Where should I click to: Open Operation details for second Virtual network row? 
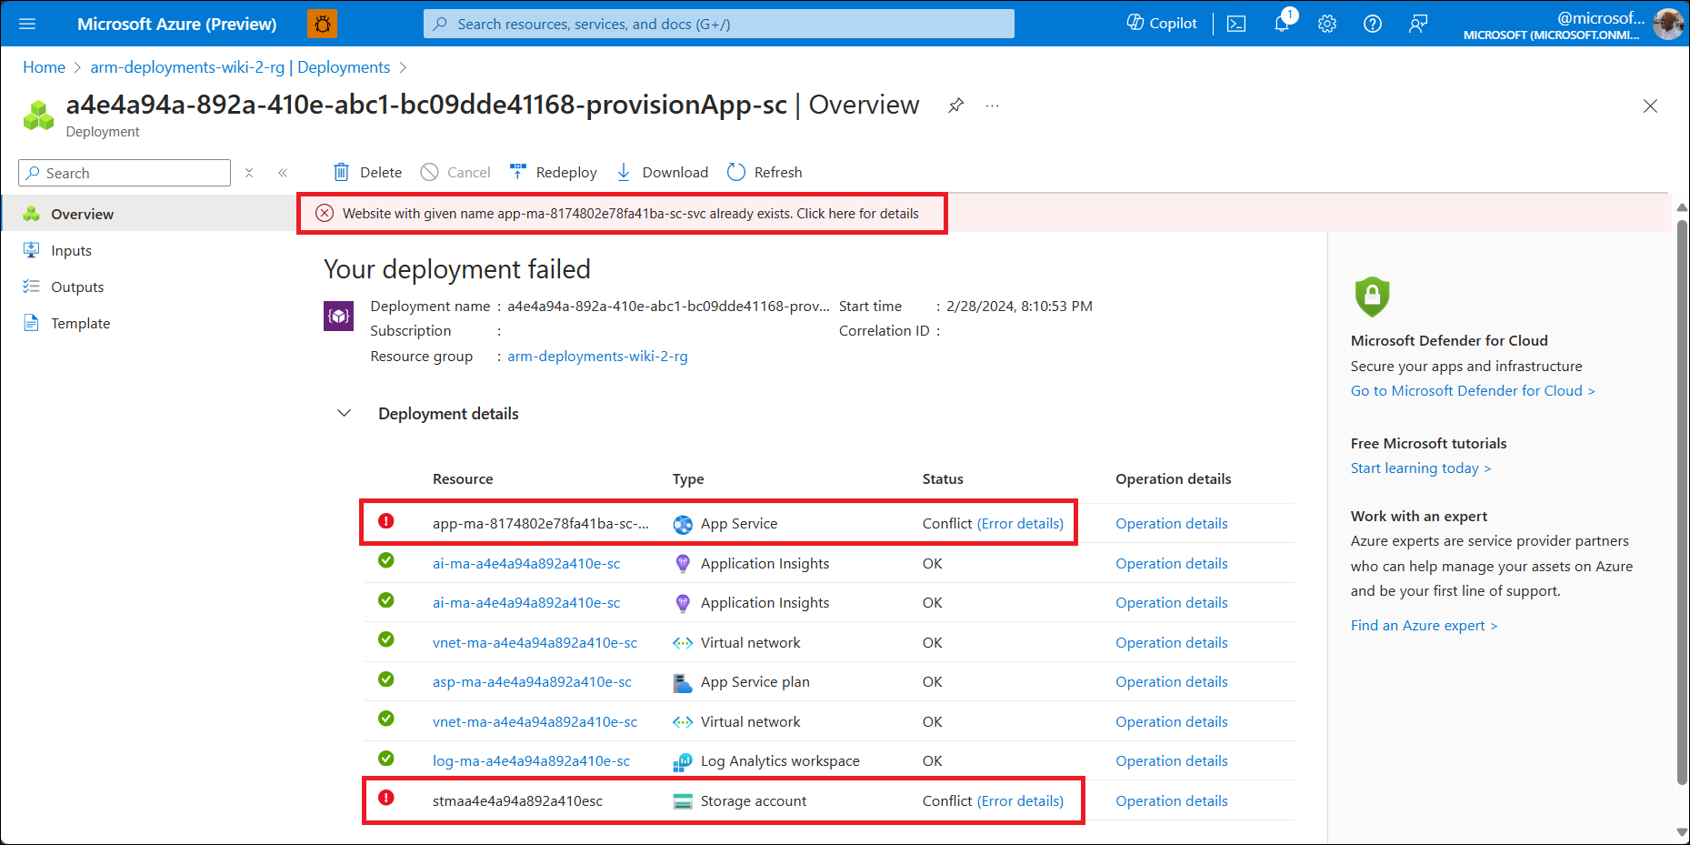1172,722
